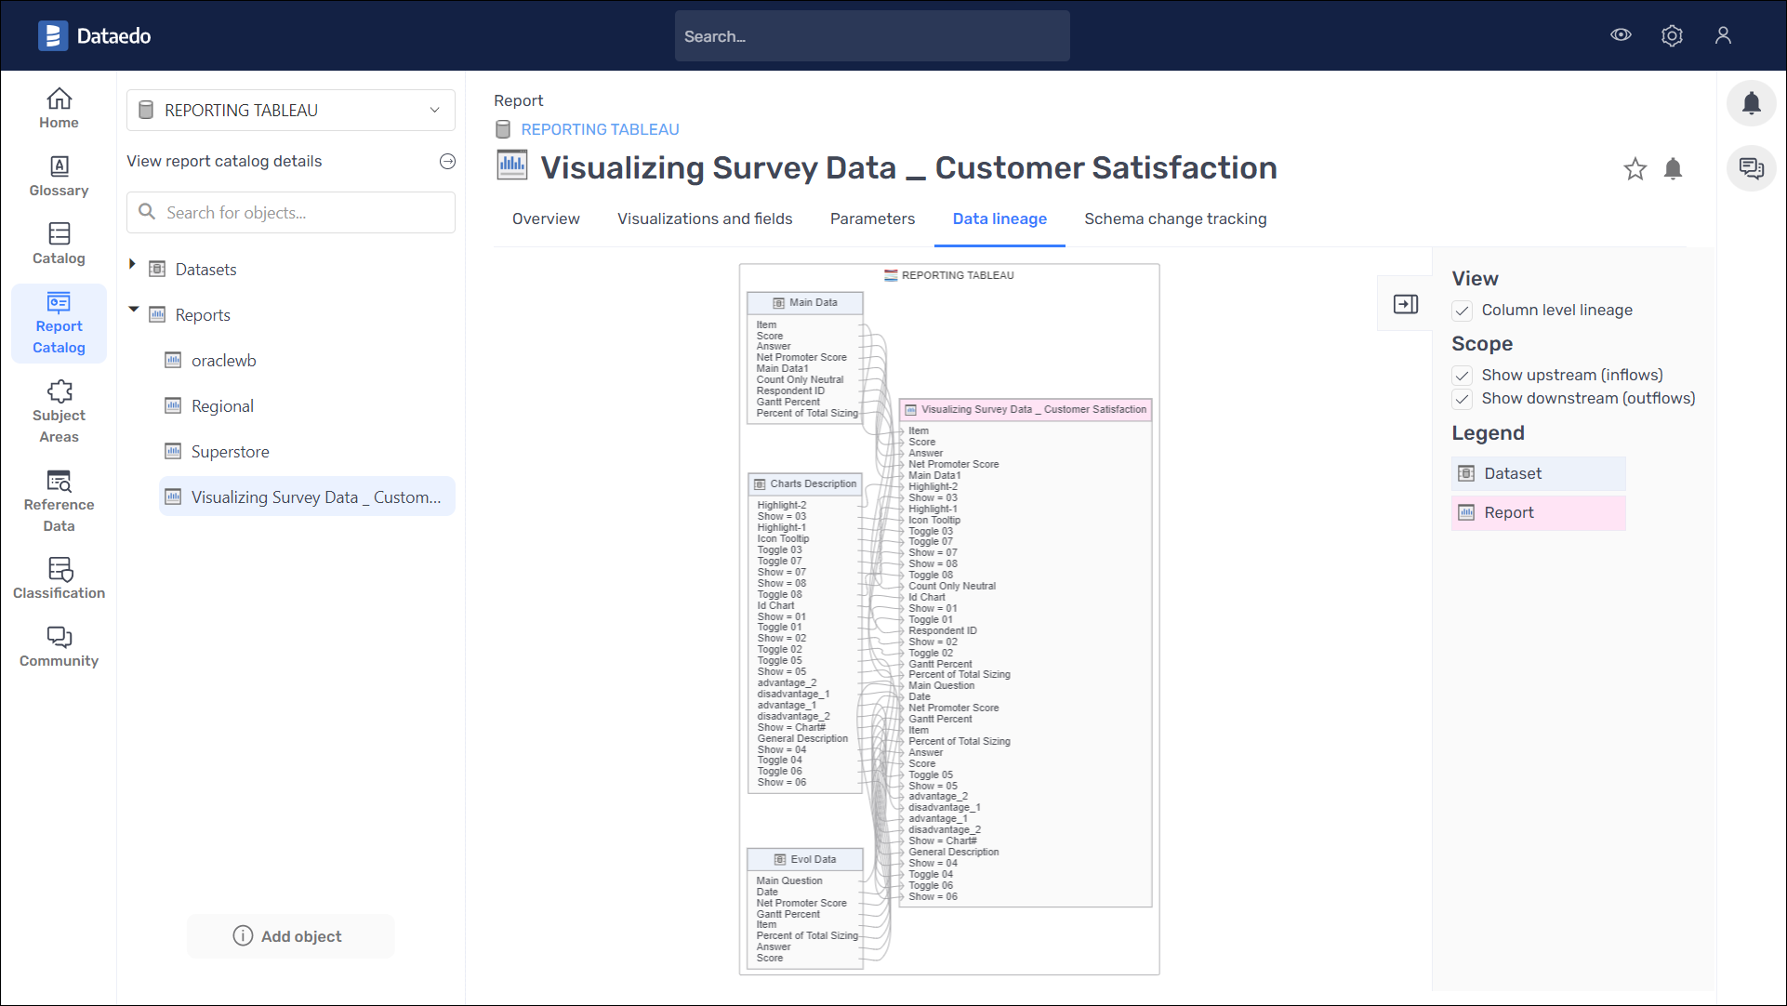The height and width of the screenshot is (1006, 1787).
Task: Toggle Show downstream (outflows) checkbox
Action: coord(1463,399)
